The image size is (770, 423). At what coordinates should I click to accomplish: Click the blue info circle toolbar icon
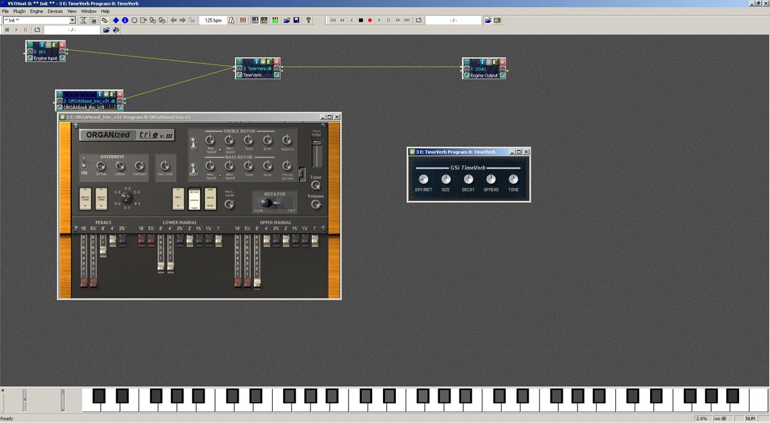125,21
